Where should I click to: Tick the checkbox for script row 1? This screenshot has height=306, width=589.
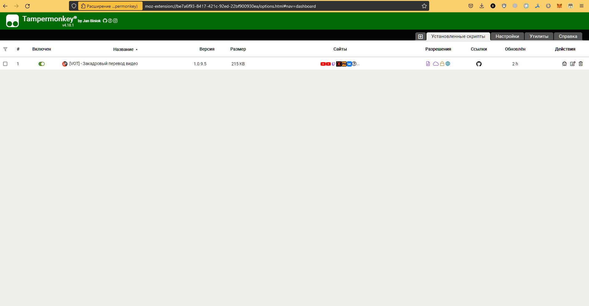click(5, 64)
